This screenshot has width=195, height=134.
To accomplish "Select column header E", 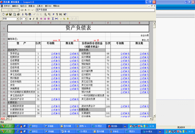I will click(92, 23).
